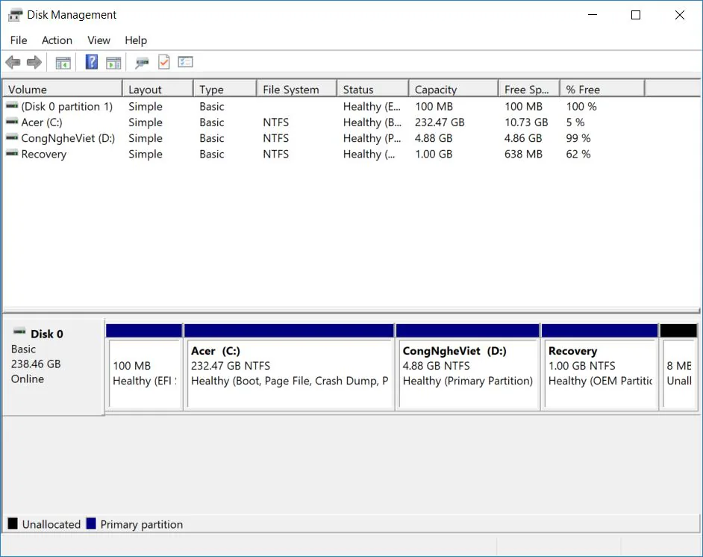Click the Connect/Rescan disks toolbar icon
Image resolution: width=703 pixels, height=557 pixels.
[x=142, y=63]
